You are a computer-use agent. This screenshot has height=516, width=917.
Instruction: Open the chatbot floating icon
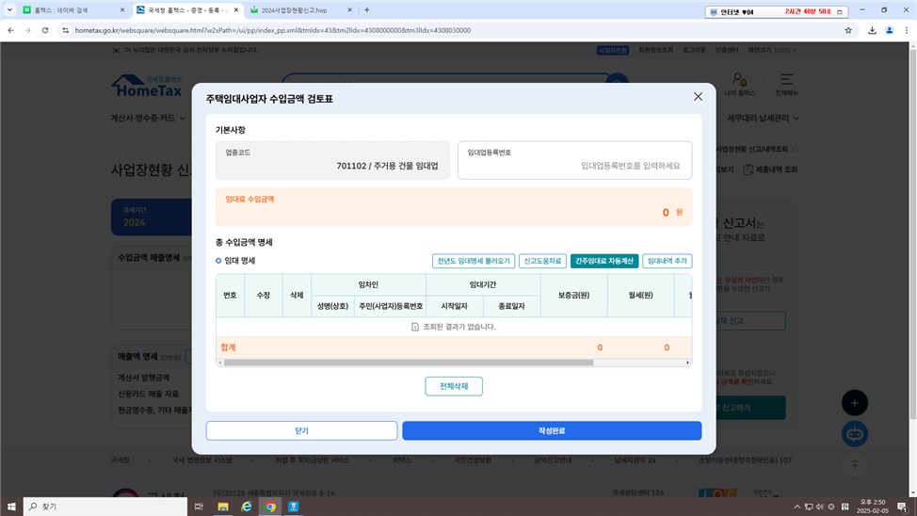(x=855, y=434)
